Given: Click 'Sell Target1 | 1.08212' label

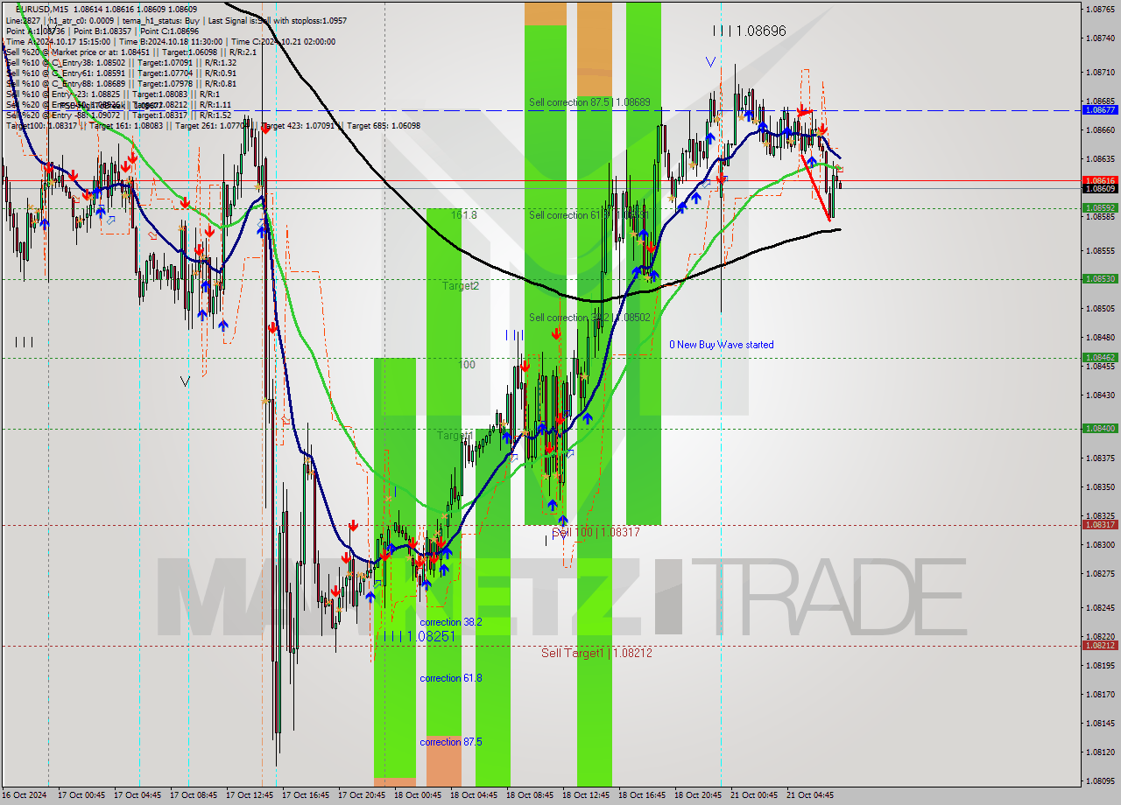Looking at the screenshot, I should (596, 653).
